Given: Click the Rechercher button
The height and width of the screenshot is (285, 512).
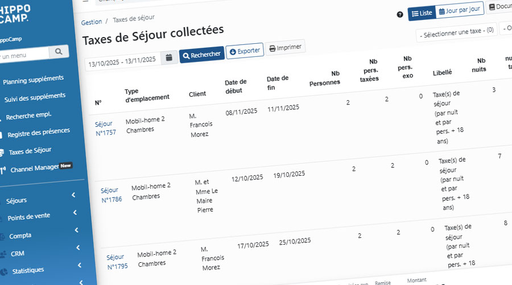Looking at the screenshot, I should coord(202,55).
